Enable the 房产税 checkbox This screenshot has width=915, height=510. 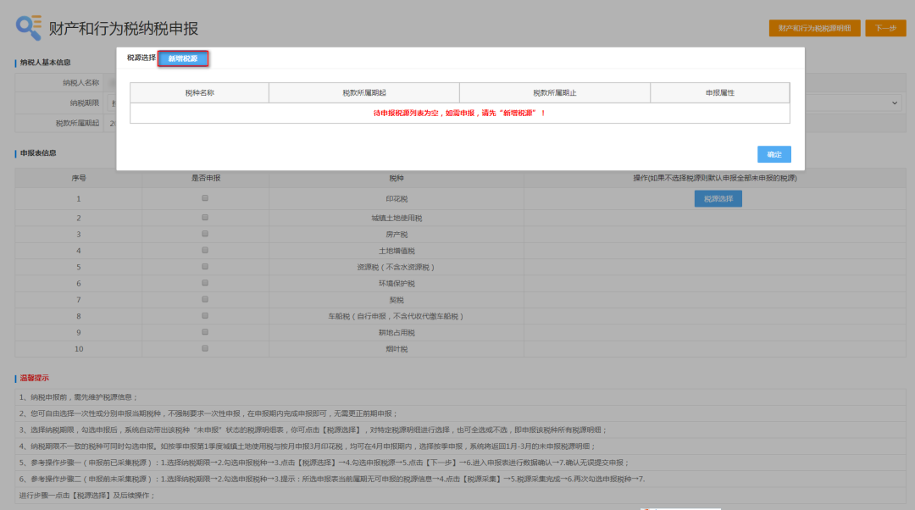pos(205,234)
